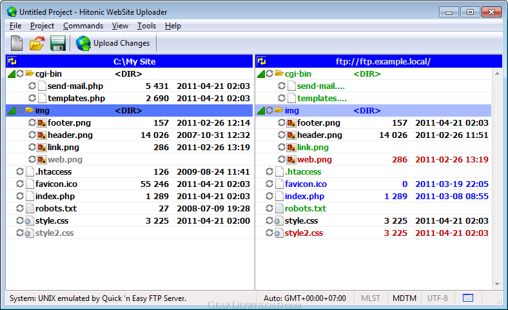
Task: Click the sync icon beside local footer.png
Action: click(x=32, y=122)
